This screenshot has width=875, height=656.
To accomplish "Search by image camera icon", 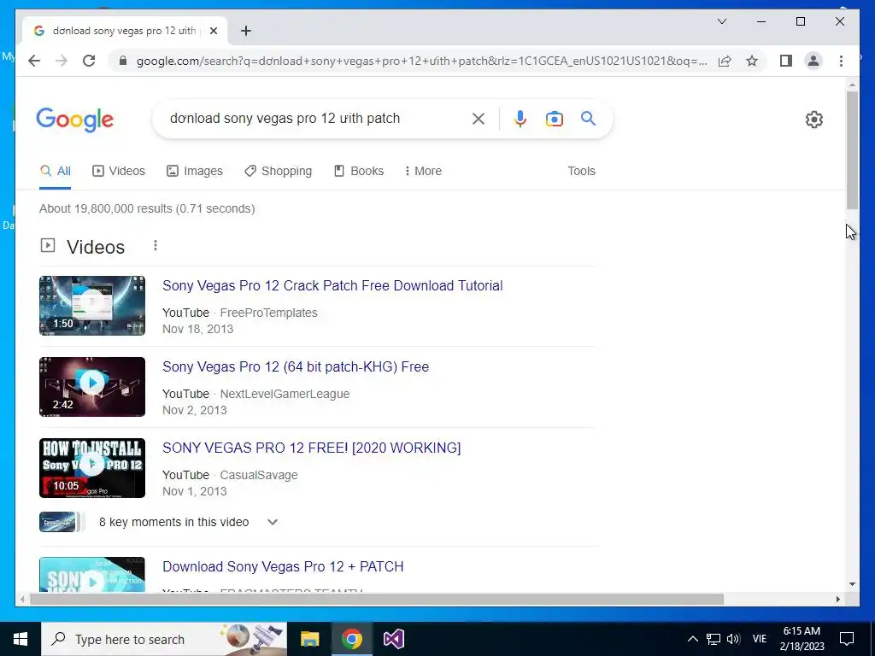I will (554, 118).
